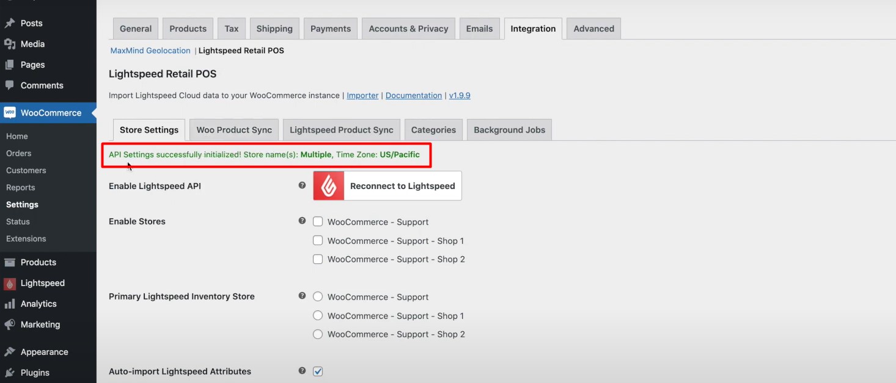Click the Lightspeed flame icon in sidebar

point(10,283)
